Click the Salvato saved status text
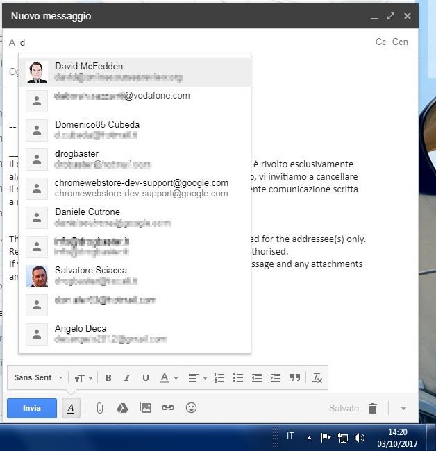Viewport: 436px width, 451px height. (344, 408)
